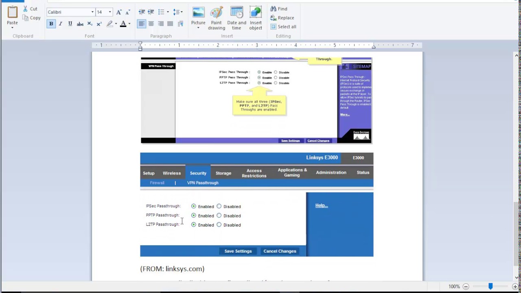Click the zoom slider handle

click(x=490, y=286)
